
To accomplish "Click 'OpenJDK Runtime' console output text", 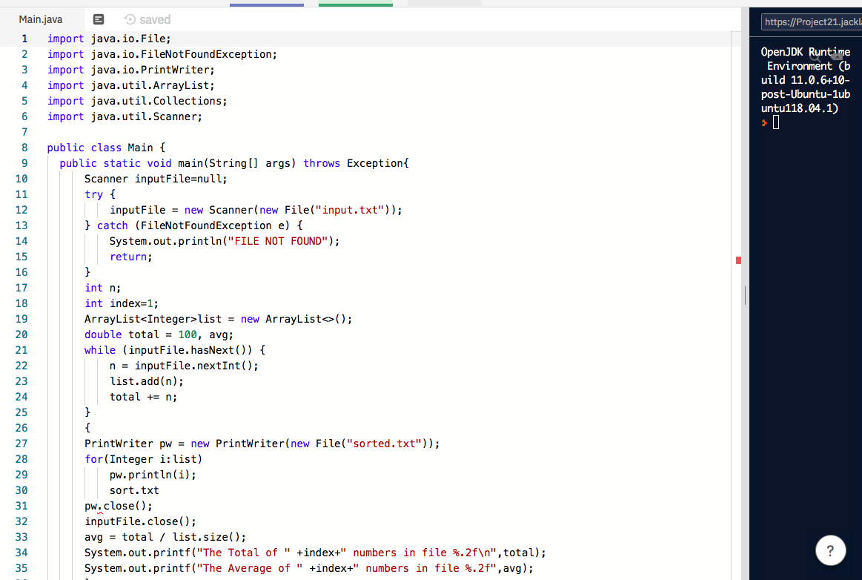I will click(806, 52).
